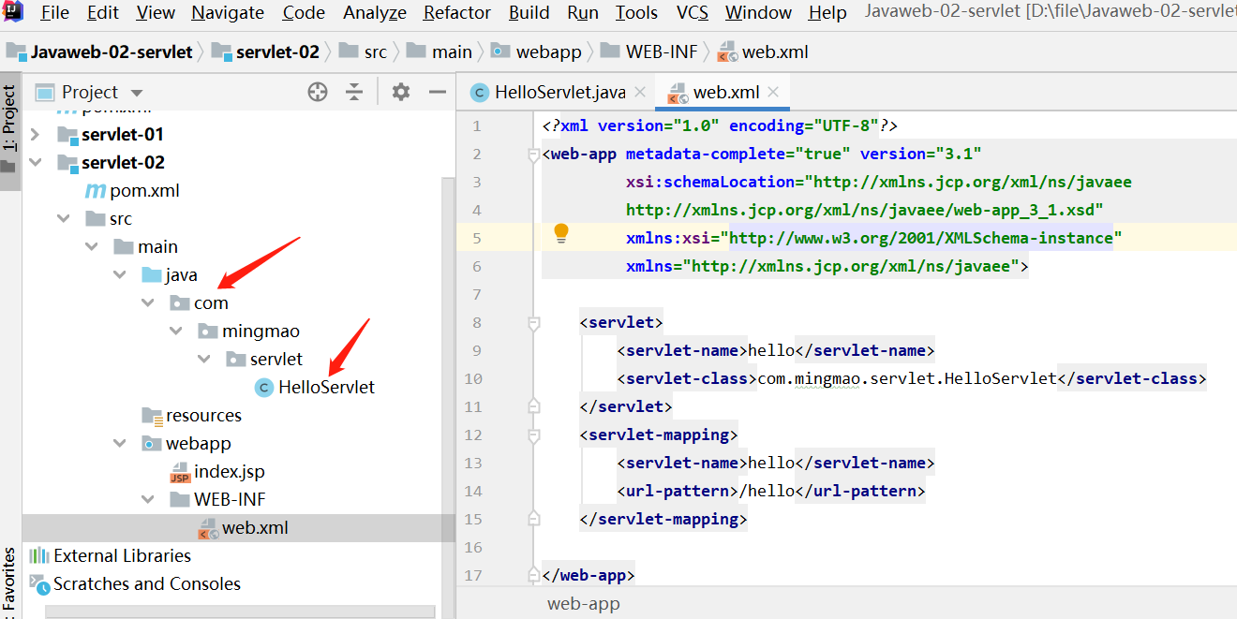Collapse the mingmao package

tap(176, 332)
